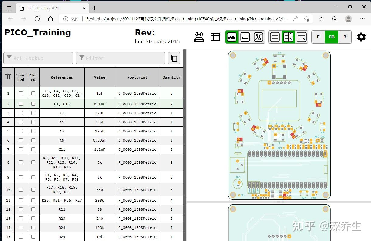Sort by the Footprint column header
The width and height of the screenshot is (371, 241).
coord(137,77)
